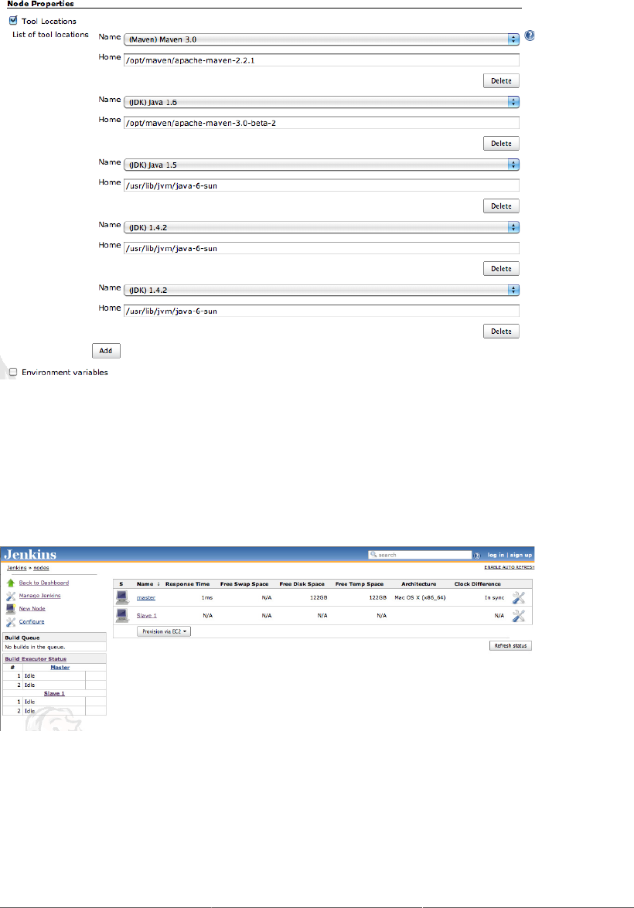
Task: Open the Back to Dashboard link
Action: pos(43,583)
